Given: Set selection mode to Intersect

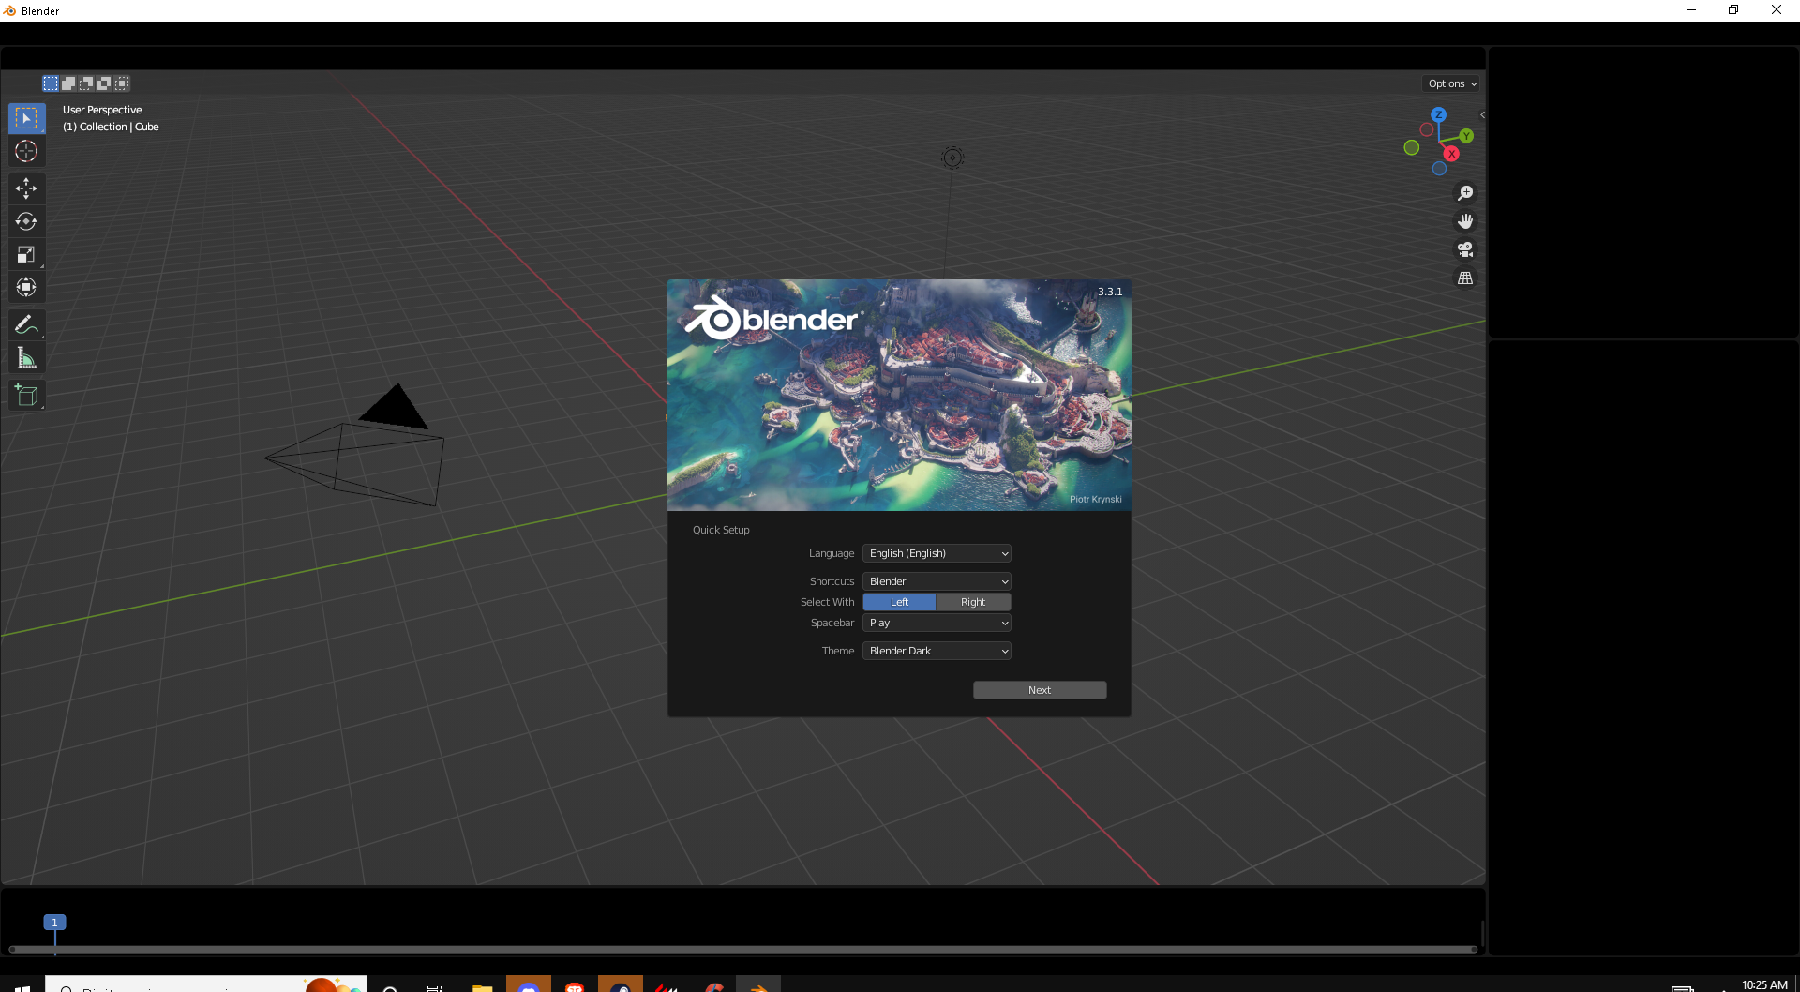Looking at the screenshot, I should pyautogui.click(x=122, y=83).
